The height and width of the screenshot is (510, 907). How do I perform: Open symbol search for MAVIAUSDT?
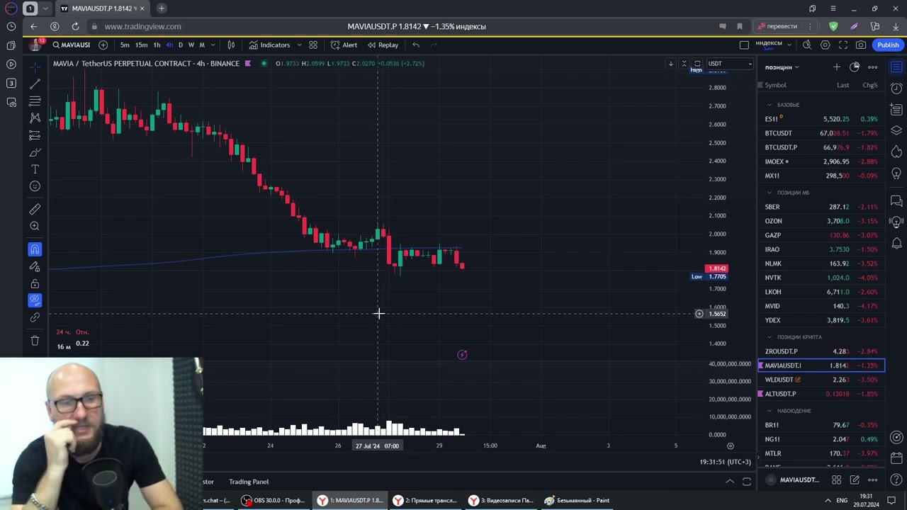point(71,45)
